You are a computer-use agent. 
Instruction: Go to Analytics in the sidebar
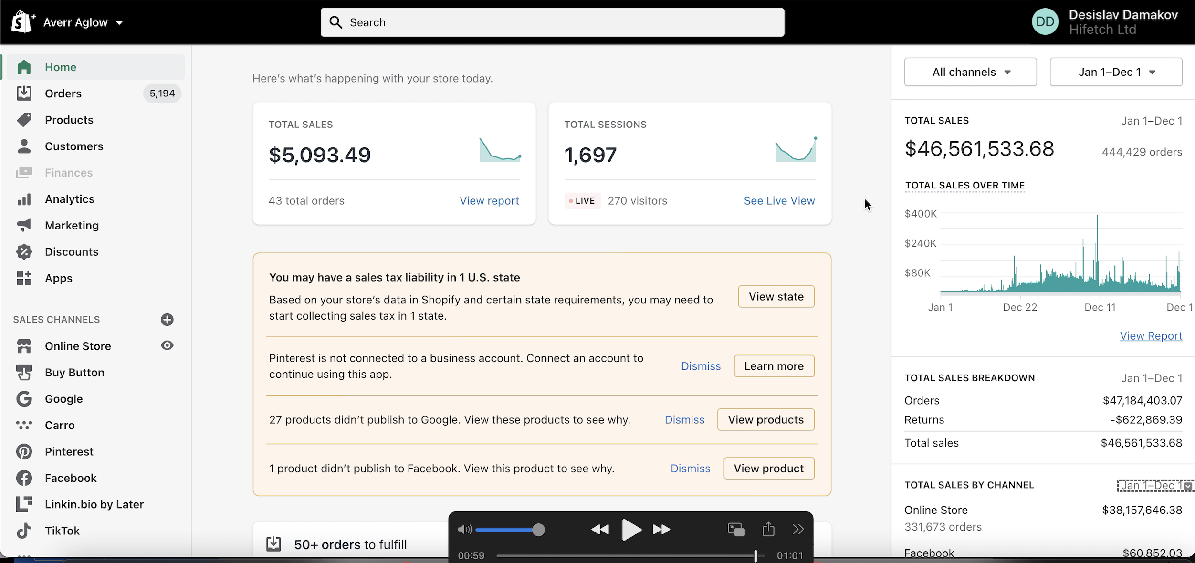pyautogui.click(x=70, y=199)
